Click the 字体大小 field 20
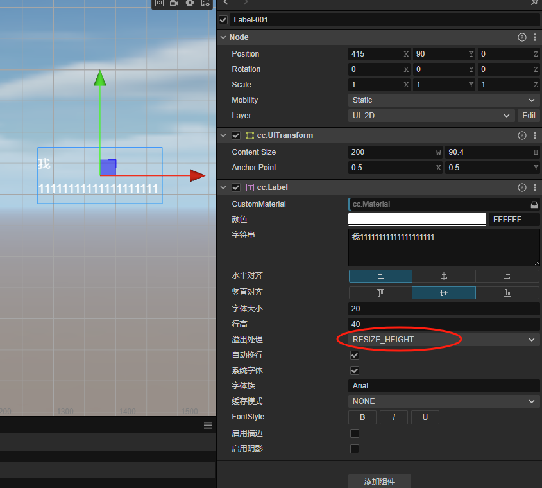 pyautogui.click(x=444, y=309)
